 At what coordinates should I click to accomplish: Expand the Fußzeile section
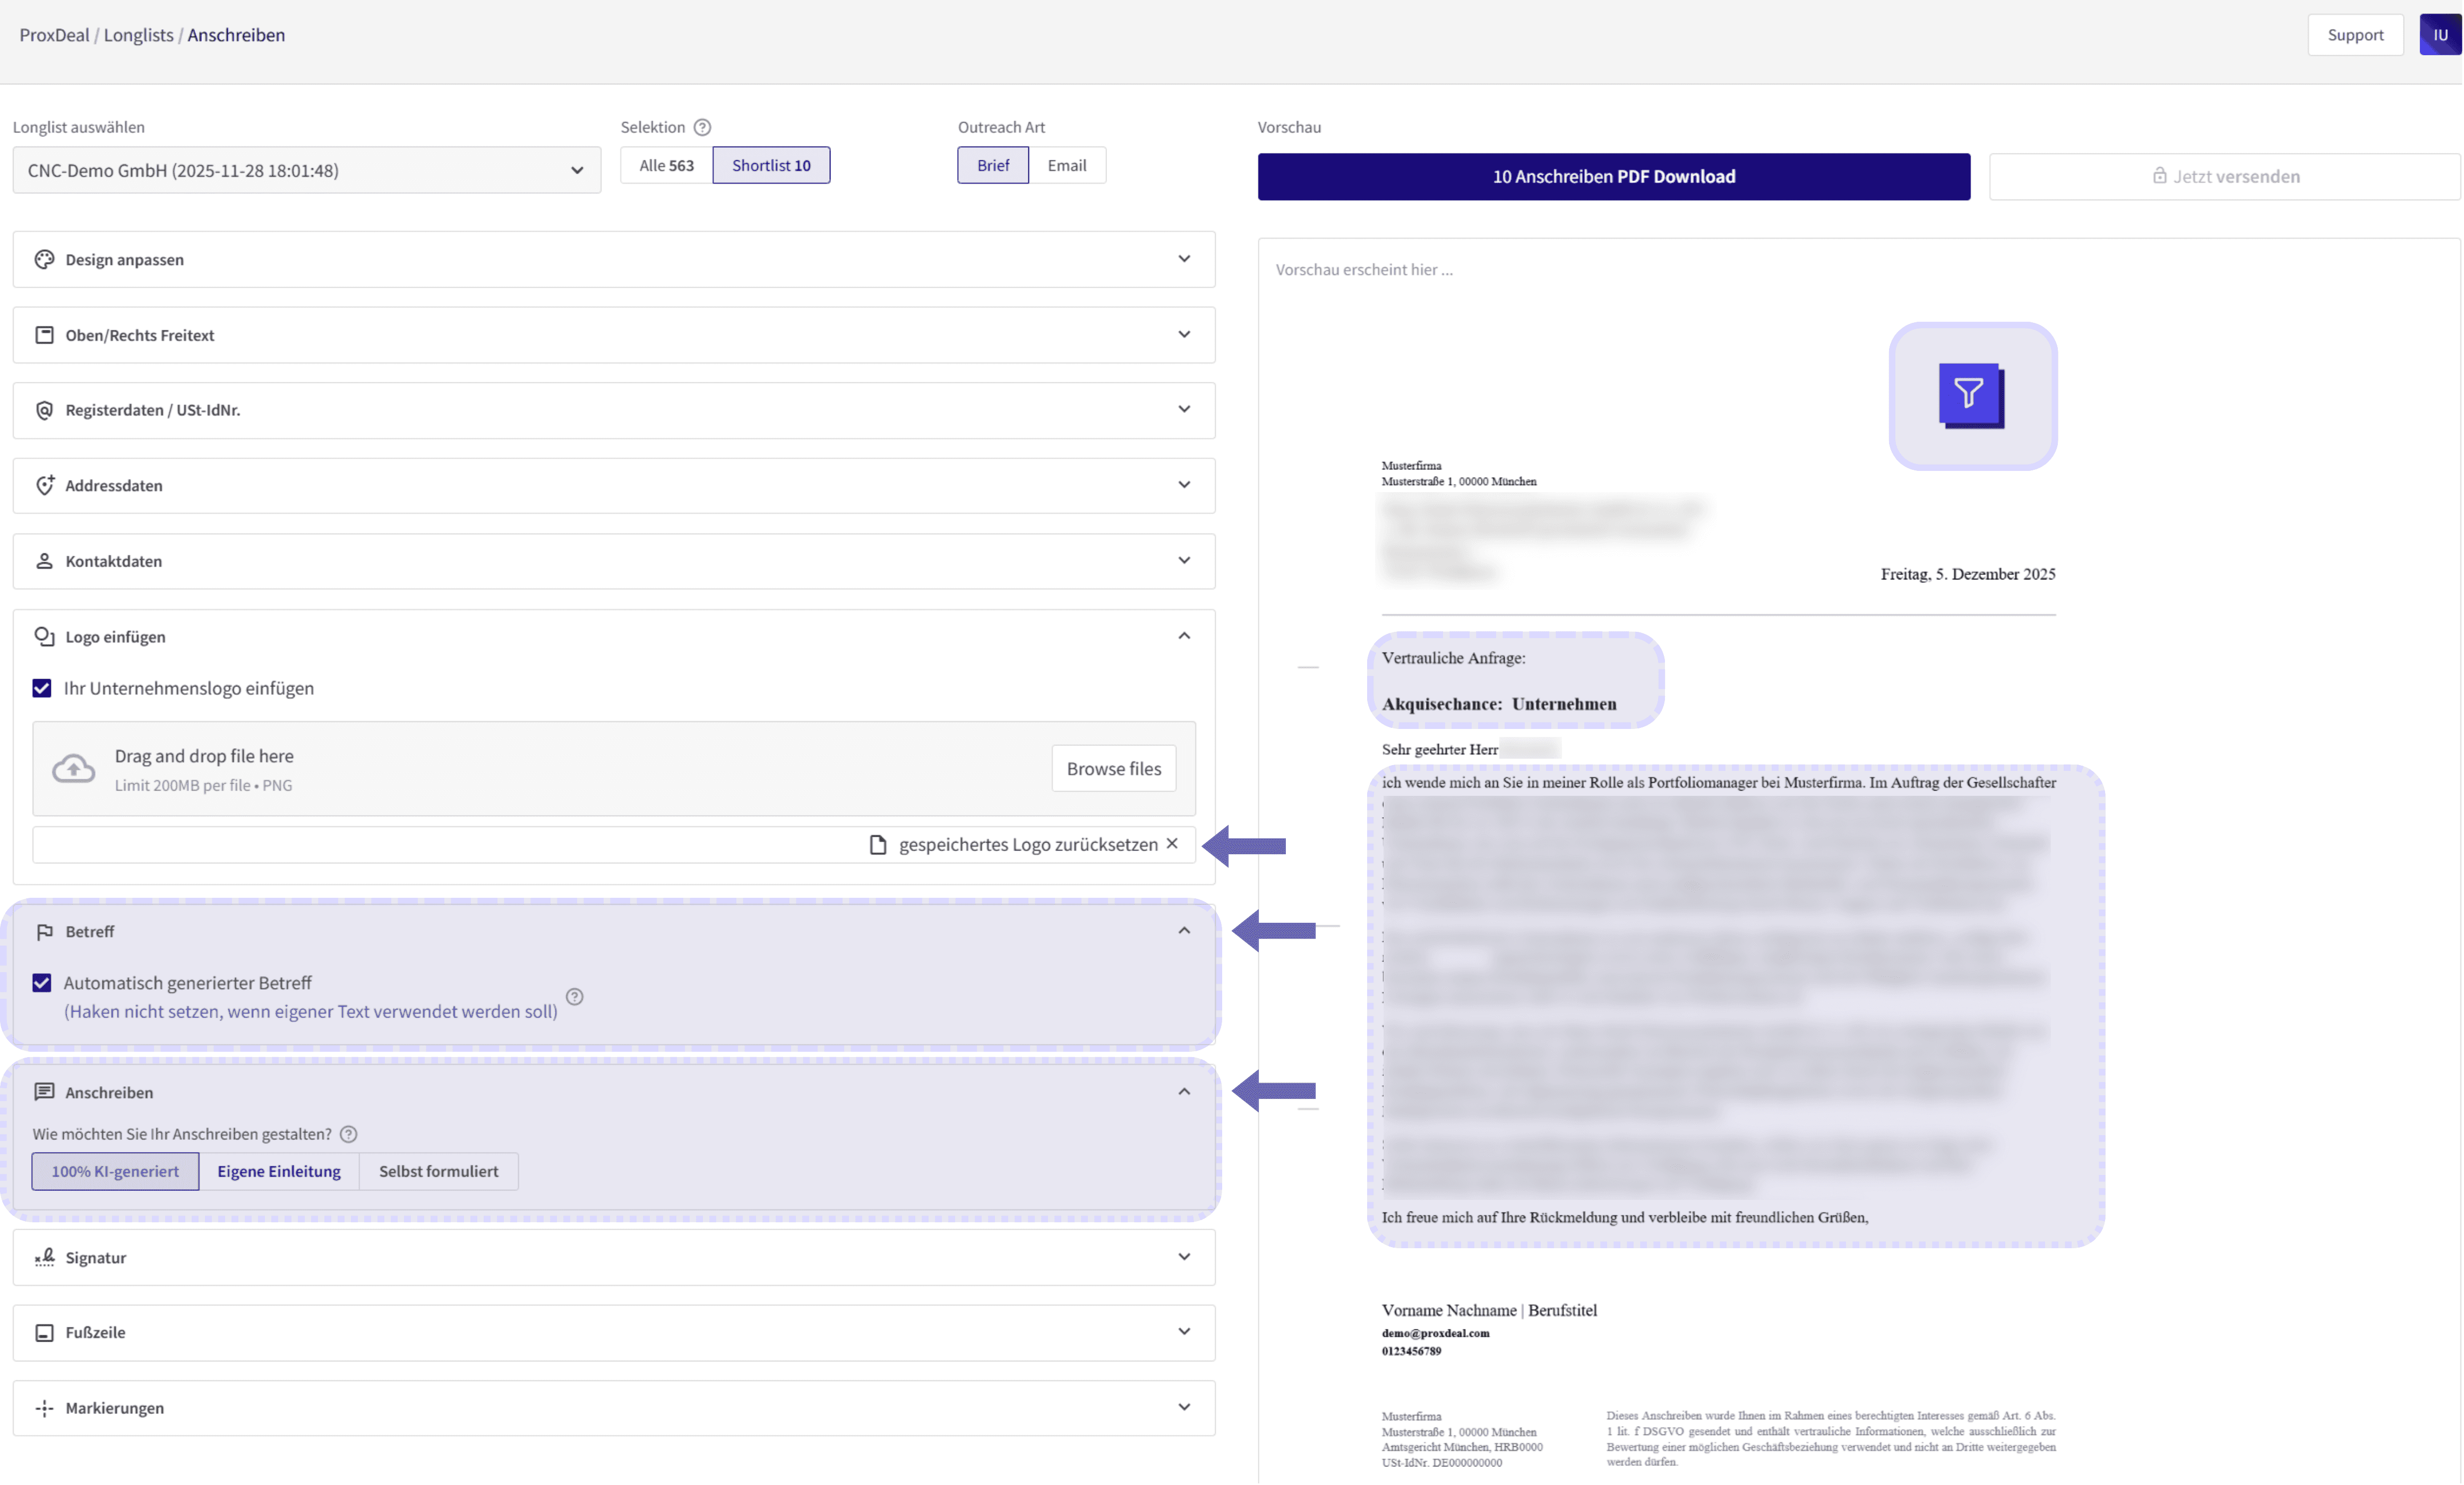pyautogui.click(x=613, y=1332)
